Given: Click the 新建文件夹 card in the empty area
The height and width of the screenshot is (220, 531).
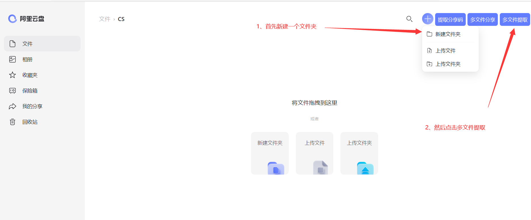Looking at the screenshot, I should coord(270,153).
